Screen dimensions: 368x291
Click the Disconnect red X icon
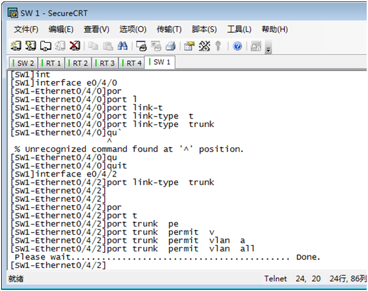point(75,46)
